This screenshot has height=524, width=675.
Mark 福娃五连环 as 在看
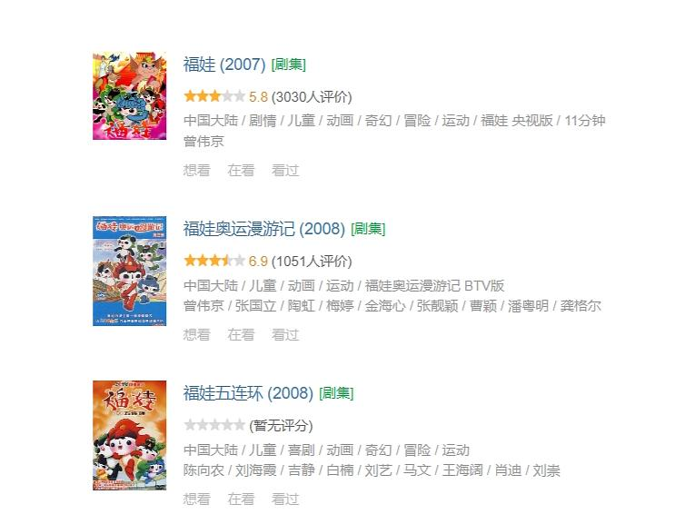241,499
